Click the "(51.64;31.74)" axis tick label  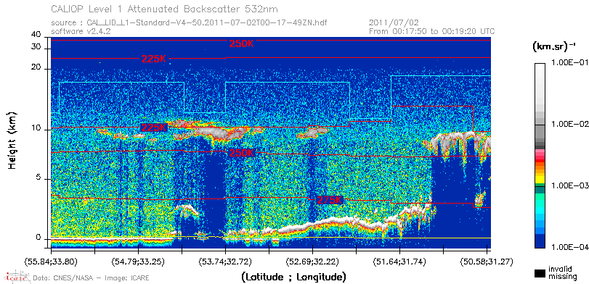click(x=399, y=262)
